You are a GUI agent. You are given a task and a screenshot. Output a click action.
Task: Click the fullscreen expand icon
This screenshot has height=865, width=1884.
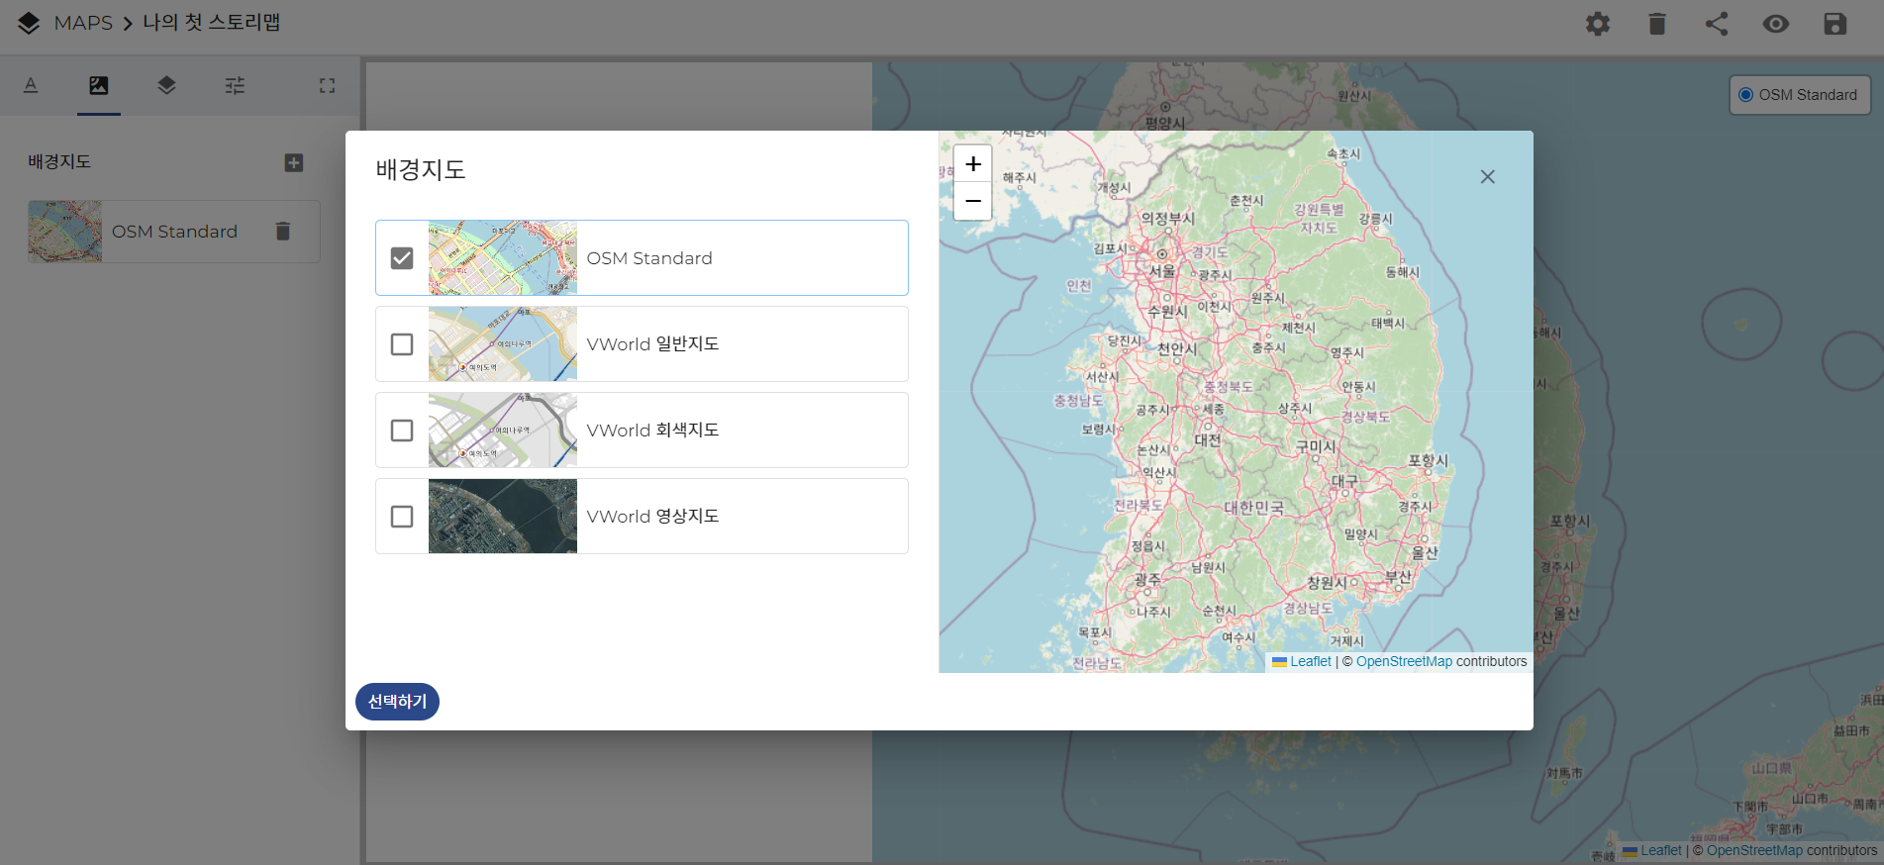[327, 86]
